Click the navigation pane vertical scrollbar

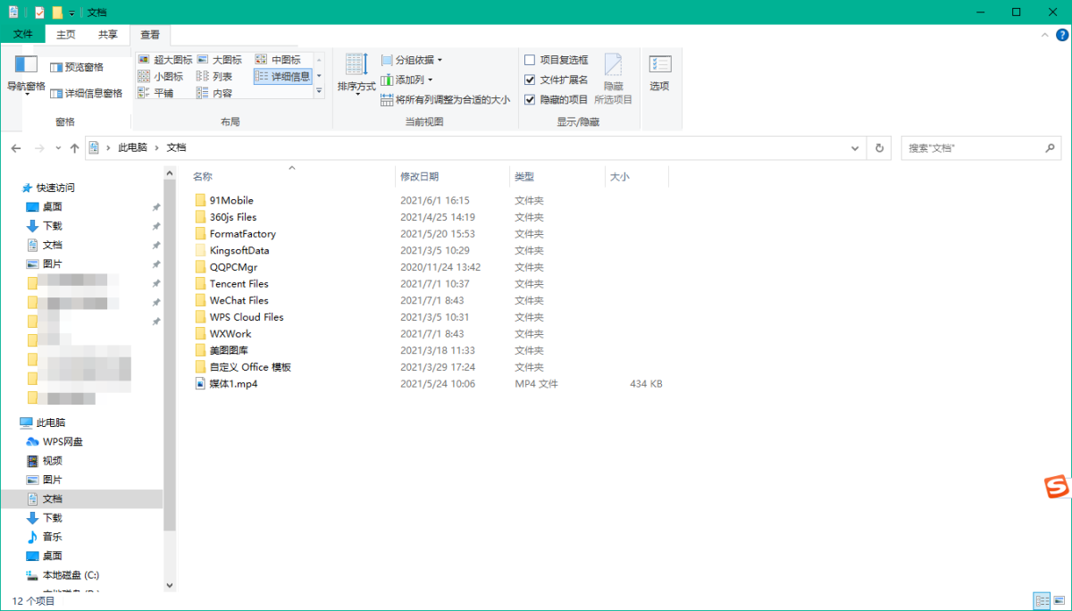click(170, 357)
